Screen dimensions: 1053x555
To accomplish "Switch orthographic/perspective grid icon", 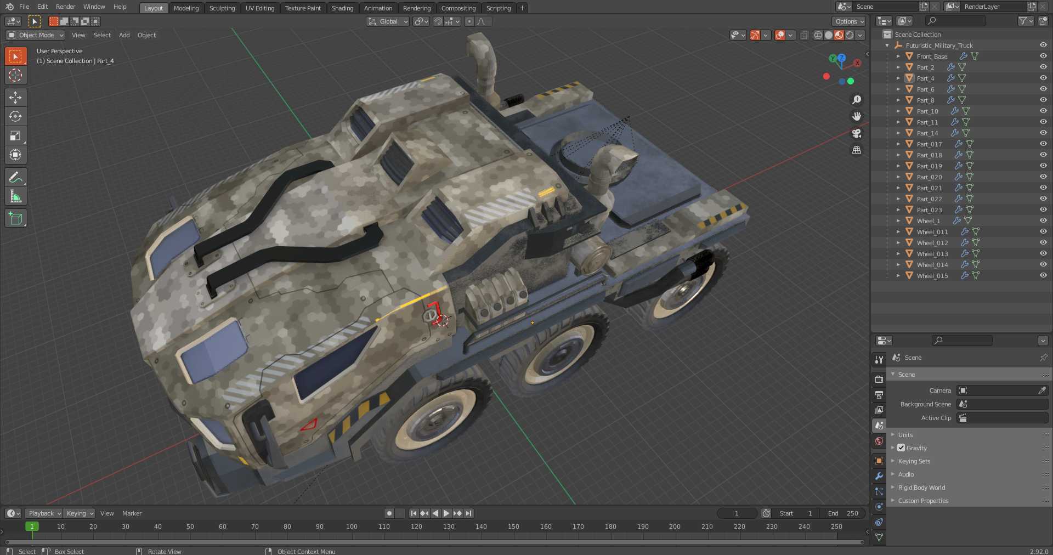I will tap(857, 150).
